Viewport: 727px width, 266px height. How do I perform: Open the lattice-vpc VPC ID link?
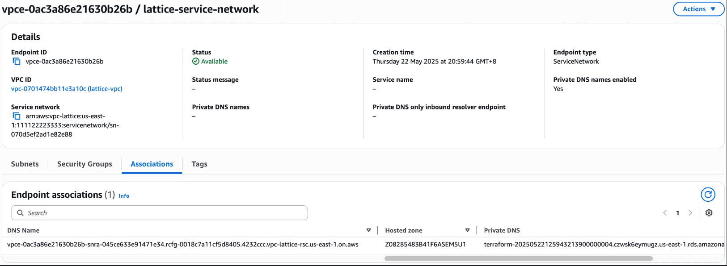point(67,89)
